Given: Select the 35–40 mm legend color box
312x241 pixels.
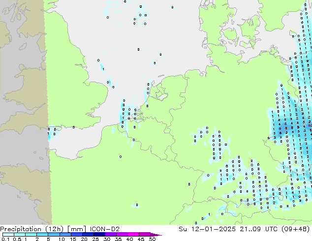Looking at the screenshot, I should click(x=122, y=235).
